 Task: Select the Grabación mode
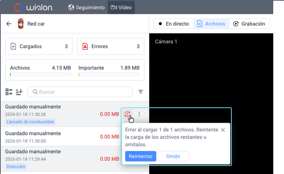[250, 24]
